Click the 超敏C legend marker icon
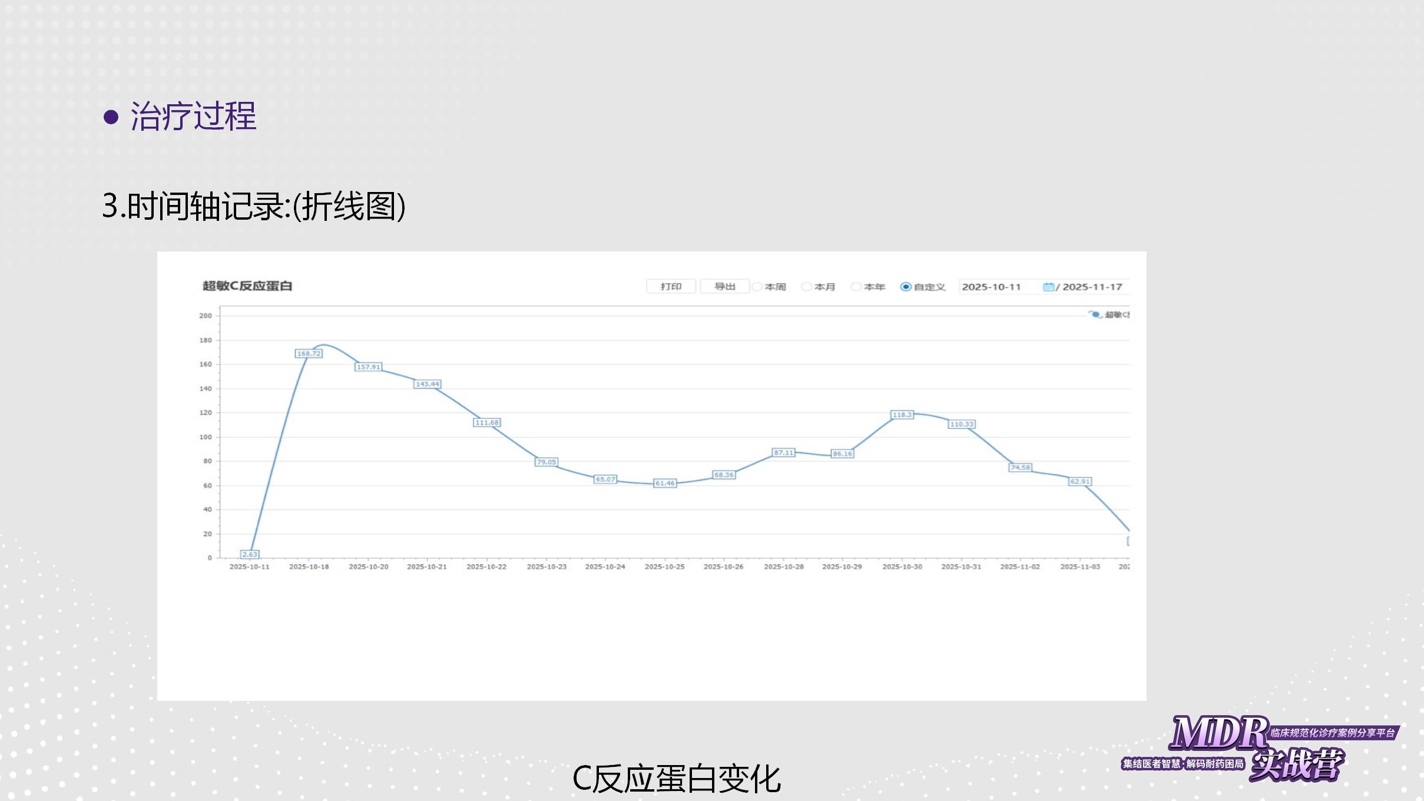 (1095, 315)
